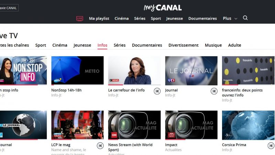This screenshot has height=155, width=275.
Task: Open the Corsica Prima title
Action: (x=234, y=145)
